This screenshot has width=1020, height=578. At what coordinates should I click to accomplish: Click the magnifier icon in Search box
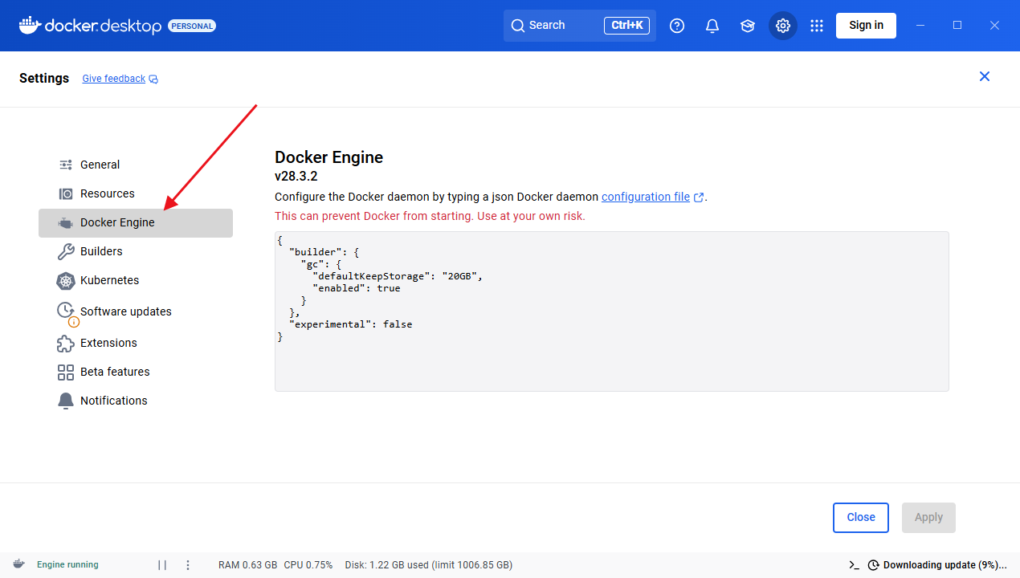coord(518,25)
